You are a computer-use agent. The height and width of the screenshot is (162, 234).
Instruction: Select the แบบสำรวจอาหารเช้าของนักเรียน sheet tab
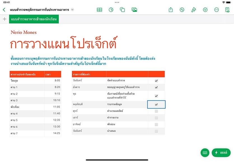point(34,19)
